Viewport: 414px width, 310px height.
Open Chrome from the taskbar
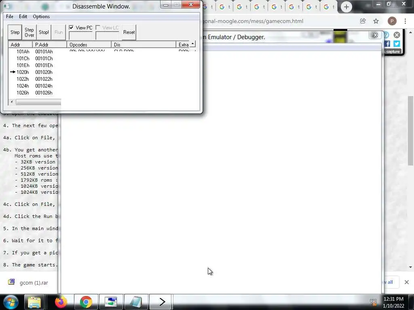[86, 302]
